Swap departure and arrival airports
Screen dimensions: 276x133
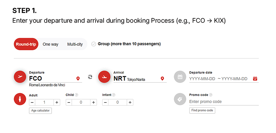coord(90,77)
